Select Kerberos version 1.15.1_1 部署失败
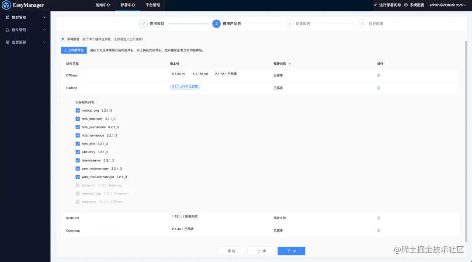The height and width of the screenshot is (262, 472). (x=184, y=217)
